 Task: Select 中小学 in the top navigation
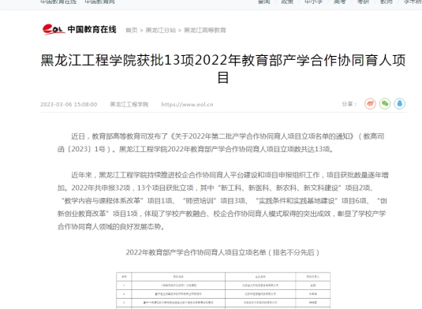313,2
